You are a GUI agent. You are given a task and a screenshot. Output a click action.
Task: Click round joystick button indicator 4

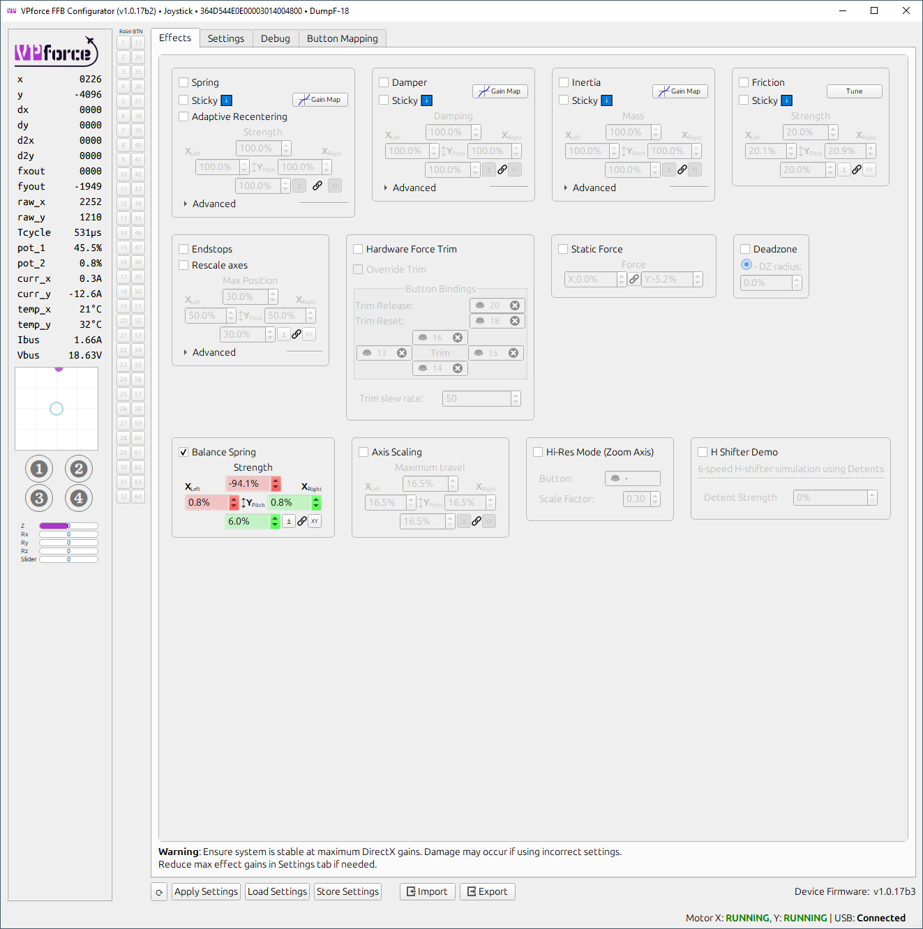79,498
